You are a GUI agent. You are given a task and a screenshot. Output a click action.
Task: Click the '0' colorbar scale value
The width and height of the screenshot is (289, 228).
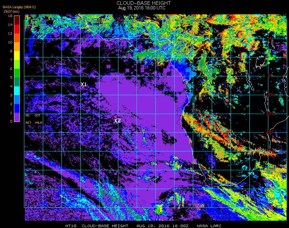tap(11, 121)
